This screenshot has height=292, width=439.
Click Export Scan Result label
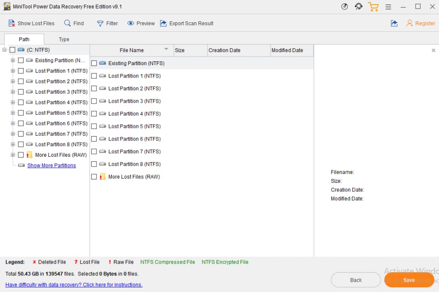pos(191,23)
